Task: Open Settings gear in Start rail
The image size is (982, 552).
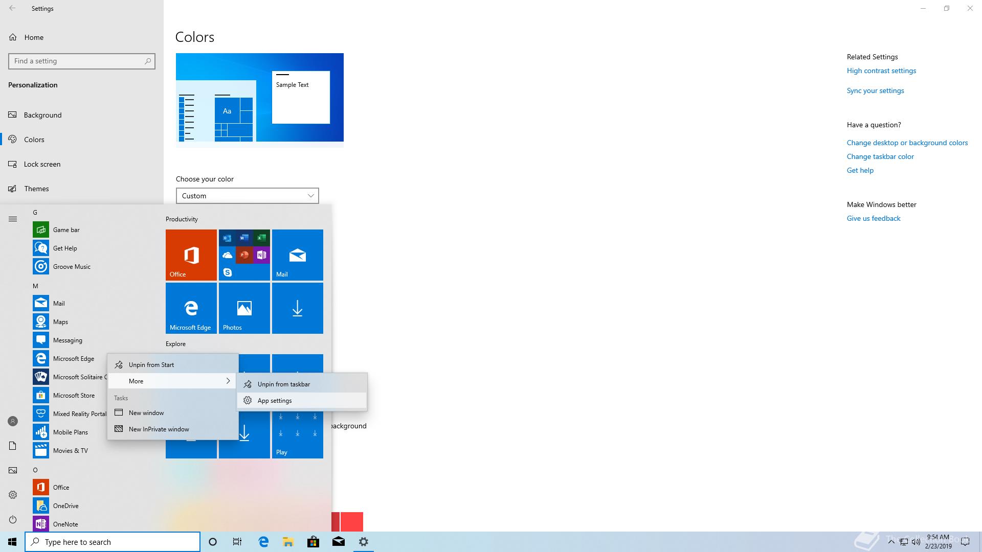Action: (13, 495)
